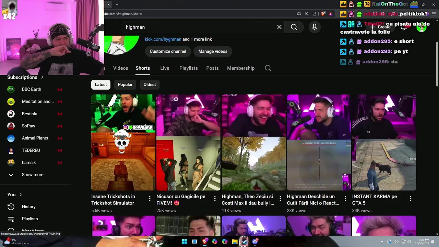The width and height of the screenshot is (439, 247).
Task: Switch to Videos tab
Action: 121,68
